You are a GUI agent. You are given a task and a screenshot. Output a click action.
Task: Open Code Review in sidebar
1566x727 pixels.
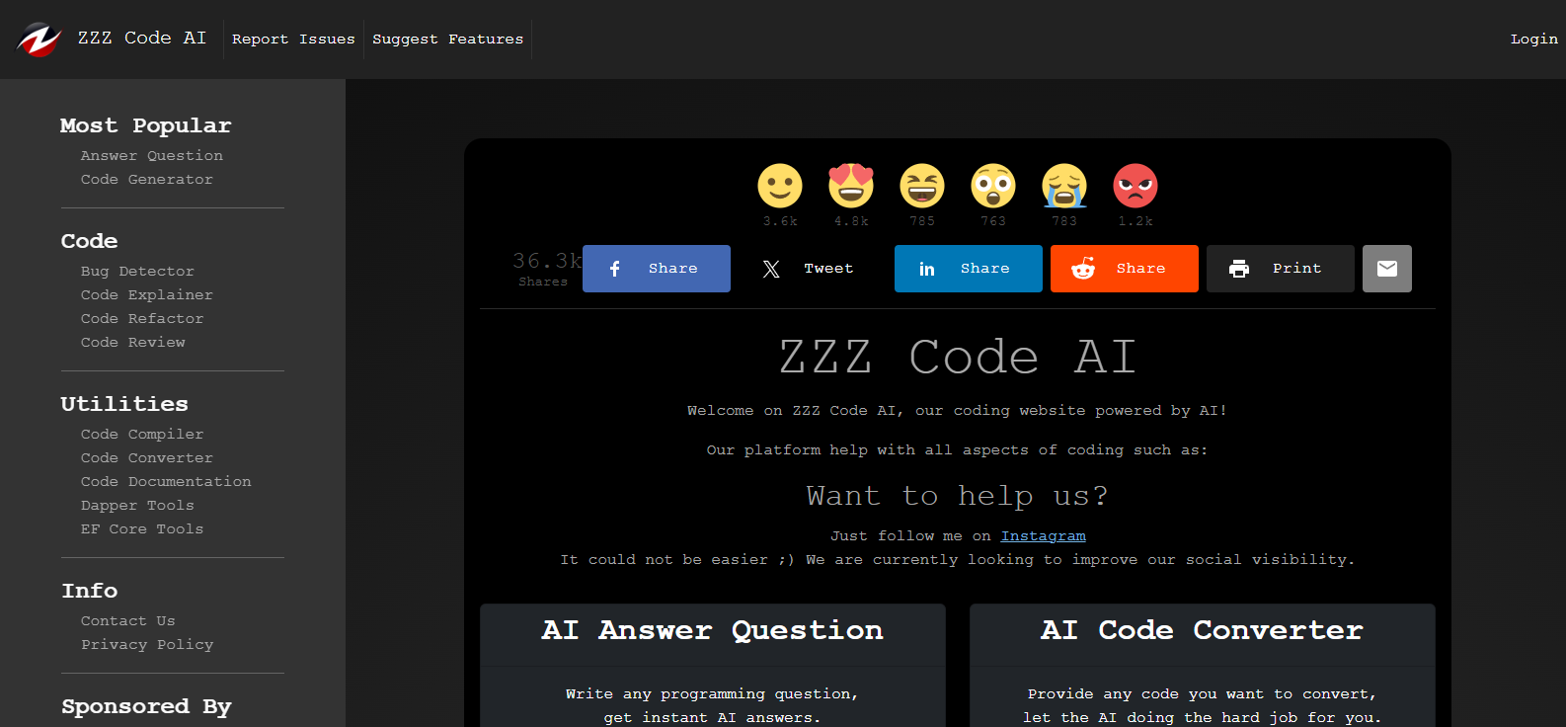[x=133, y=343]
